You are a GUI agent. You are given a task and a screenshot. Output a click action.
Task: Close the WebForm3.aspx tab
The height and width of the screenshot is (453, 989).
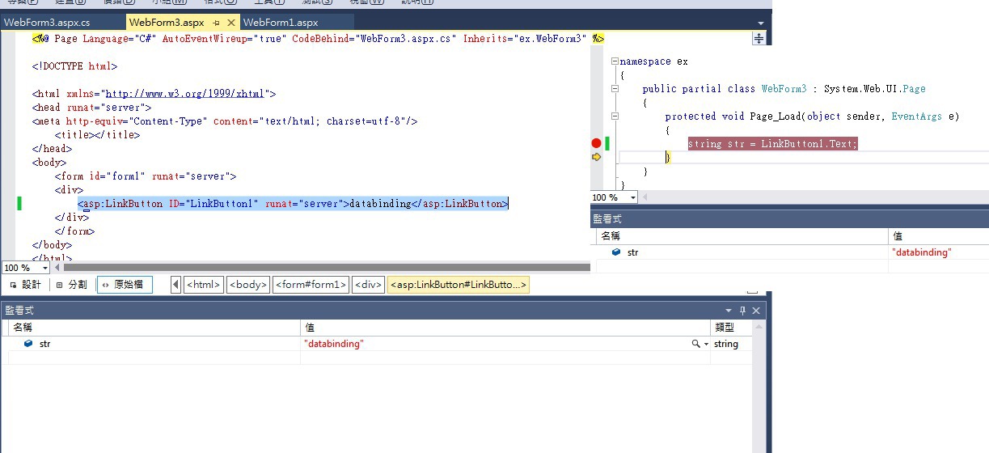coord(231,23)
